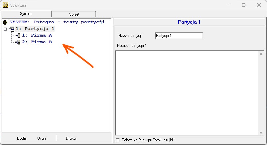This screenshot has width=267, height=145.
Task: Click the notes scrollbar up arrow
Action: click(x=262, y=54)
